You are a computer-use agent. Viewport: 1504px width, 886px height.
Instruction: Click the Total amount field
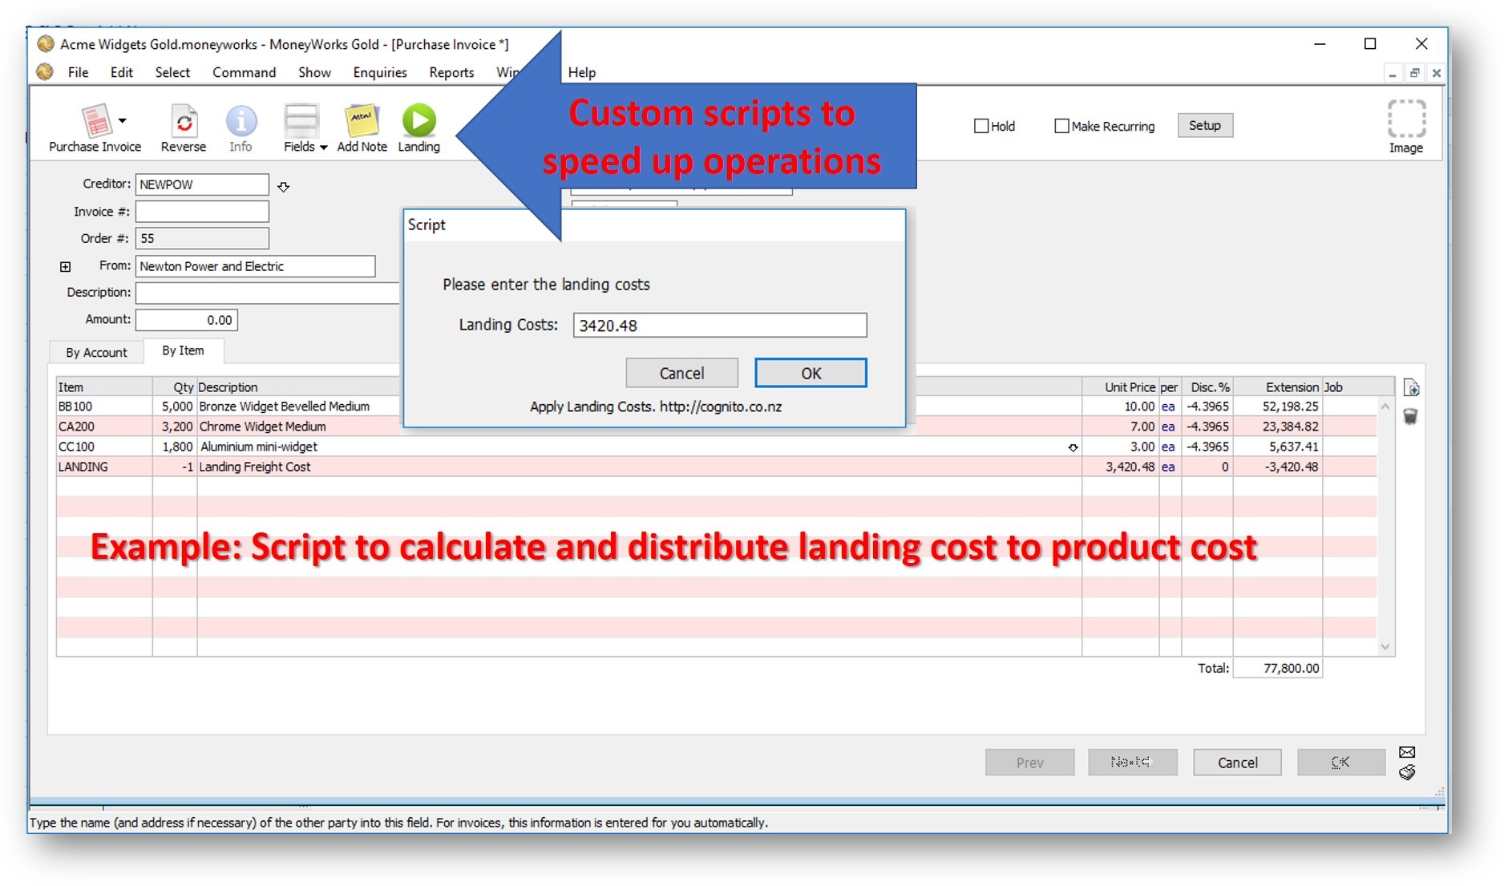pyautogui.click(x=1278, y=668)
